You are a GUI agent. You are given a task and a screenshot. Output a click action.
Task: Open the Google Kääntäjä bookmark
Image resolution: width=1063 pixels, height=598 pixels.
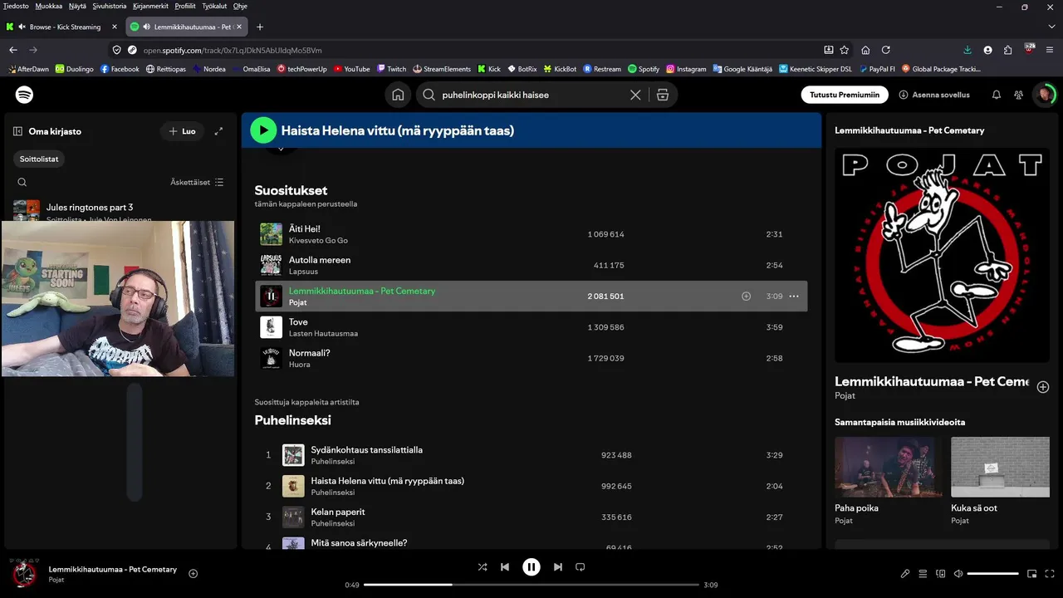pos(742,69)
